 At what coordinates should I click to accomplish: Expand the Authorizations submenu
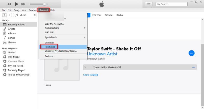pyautogui.click(x=63, y=28)
